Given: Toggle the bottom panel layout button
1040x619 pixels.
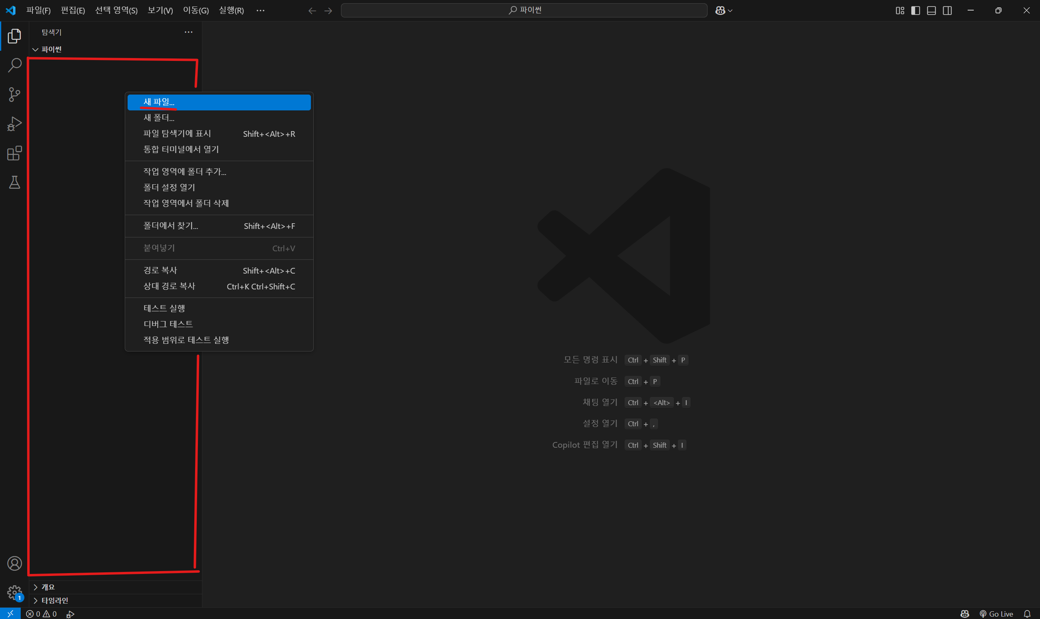Looking at the screenshot, I should coord(931,11).
